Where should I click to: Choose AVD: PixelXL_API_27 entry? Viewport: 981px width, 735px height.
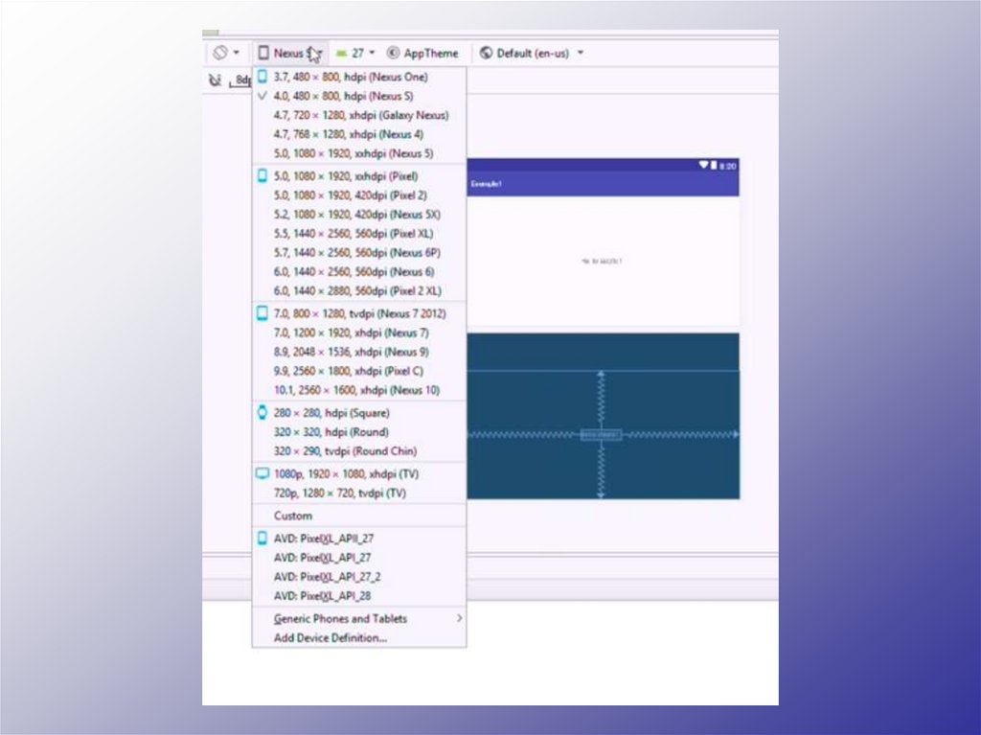click(359, 558)
